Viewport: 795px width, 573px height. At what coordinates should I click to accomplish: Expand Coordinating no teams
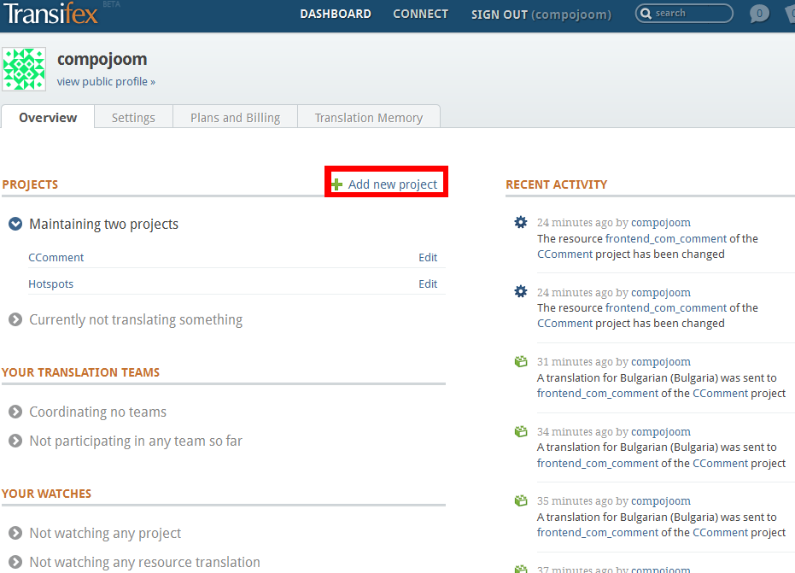point(15,412)
